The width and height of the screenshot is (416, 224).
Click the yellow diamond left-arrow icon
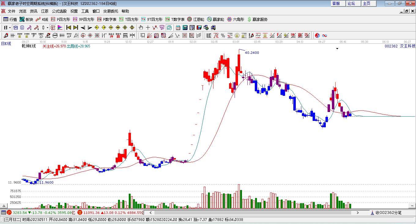coord(97,28)
